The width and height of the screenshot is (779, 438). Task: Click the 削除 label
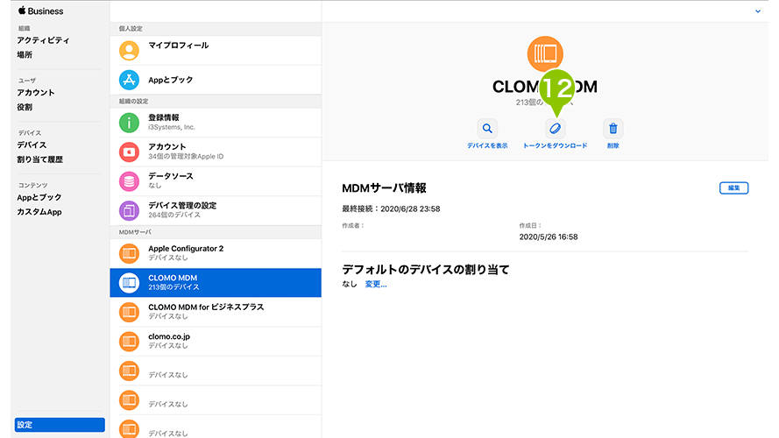tap(613, 145)
